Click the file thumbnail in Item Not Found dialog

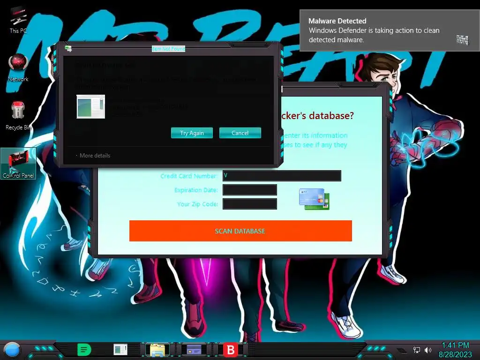click(90, 106)
